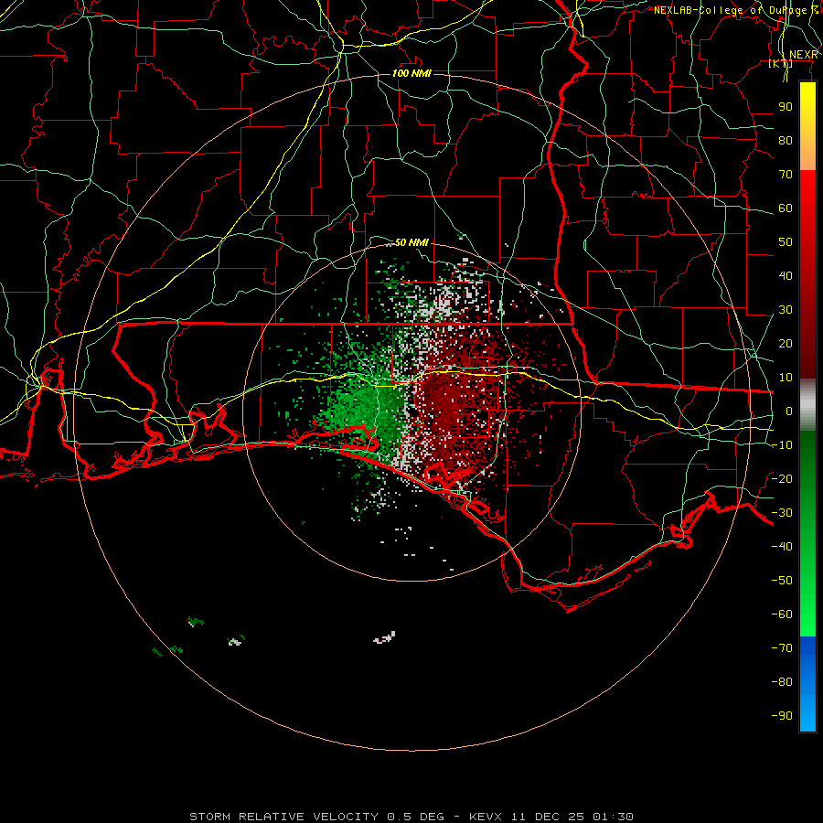Click the STORM RELATIVE VELOCITY caption text
Image resolution: width=823 pixels, height=823 pixels.
pos(283,817)
